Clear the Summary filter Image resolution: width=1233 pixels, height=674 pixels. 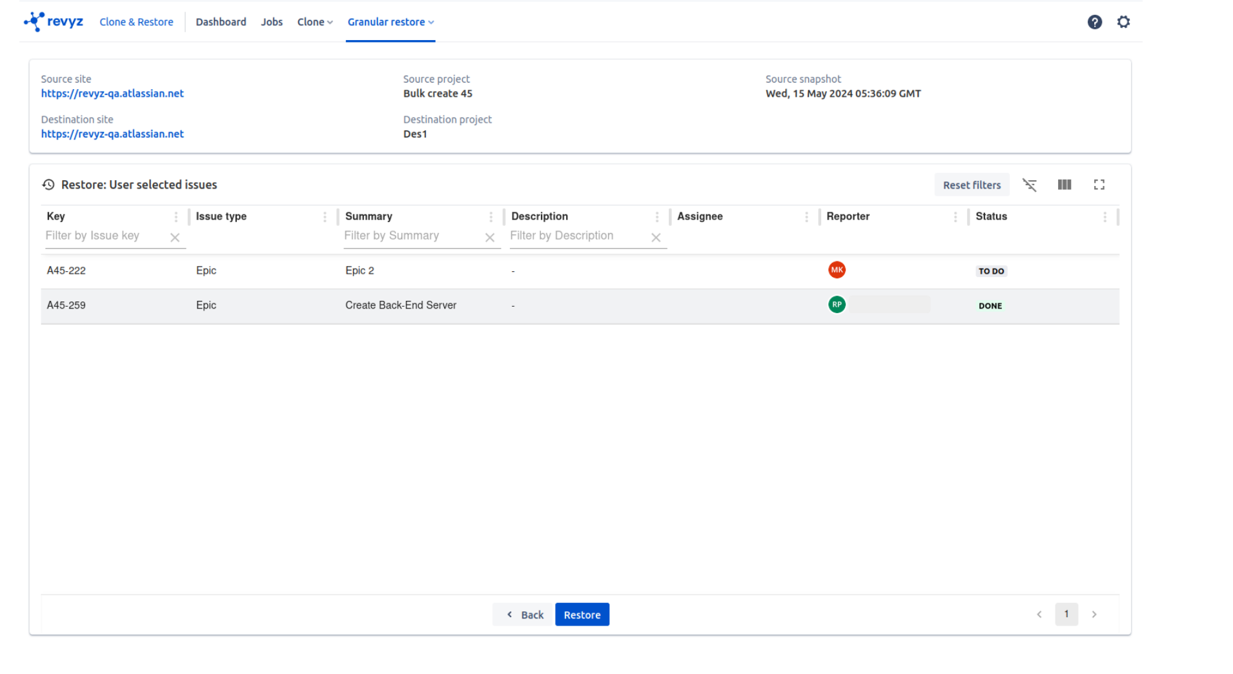pyautogui.click(x=490, y=238)
